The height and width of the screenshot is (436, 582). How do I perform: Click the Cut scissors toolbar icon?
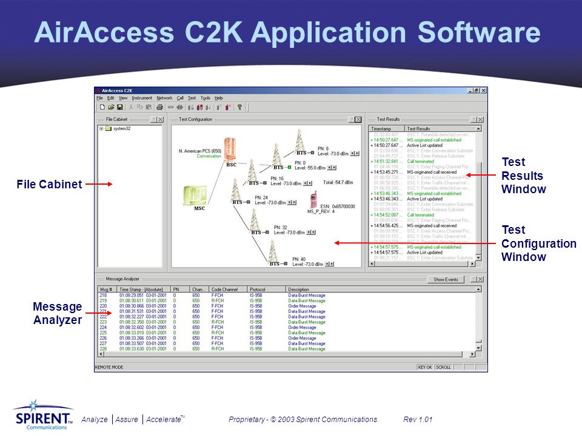coord(131,108)
